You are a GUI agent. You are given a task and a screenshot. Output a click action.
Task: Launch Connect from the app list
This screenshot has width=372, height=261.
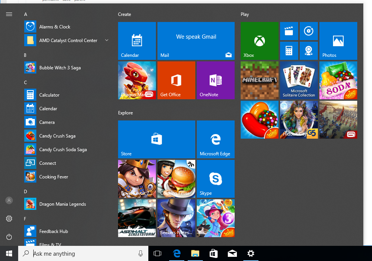click(x=67, y=163)
